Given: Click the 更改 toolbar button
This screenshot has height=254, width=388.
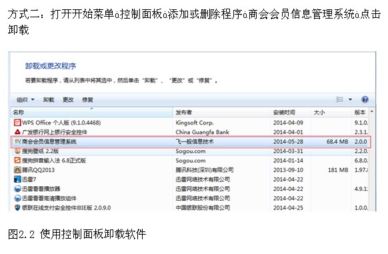Looking at the screenshot, I should [68, 100].
